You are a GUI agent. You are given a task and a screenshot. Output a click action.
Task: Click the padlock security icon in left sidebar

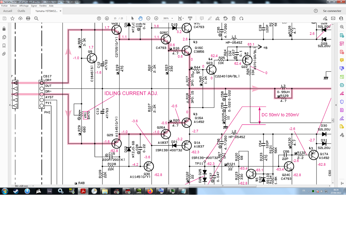[x=4, y=29]
